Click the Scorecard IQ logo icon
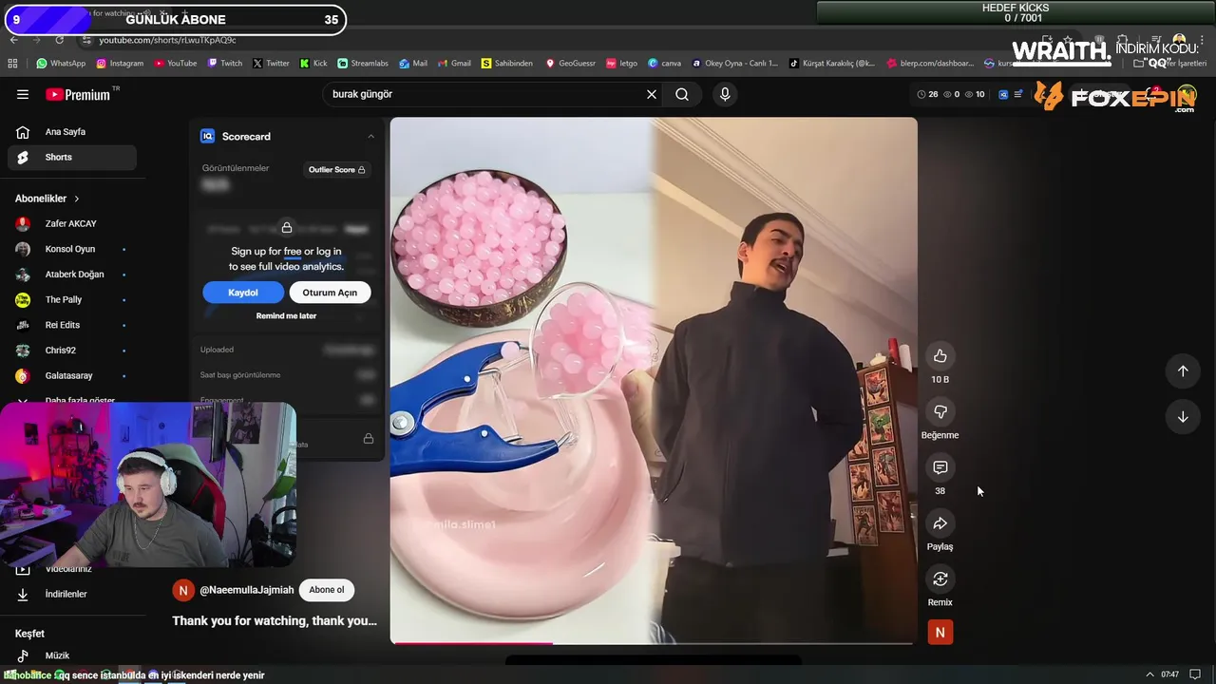1216x684 pixels. point(207,137)
